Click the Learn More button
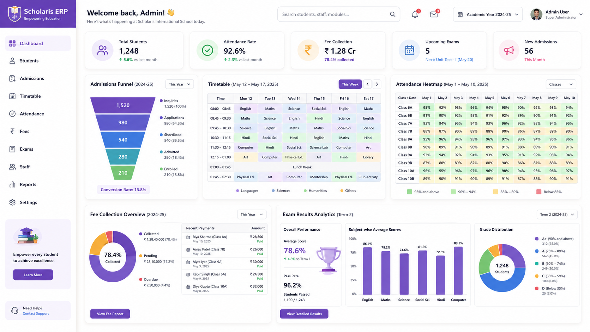 click(x=33, y=275)
